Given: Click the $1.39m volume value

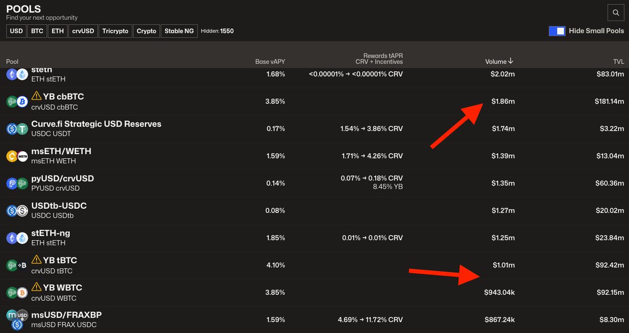Looking at the screenshot, I should [503, 156].
